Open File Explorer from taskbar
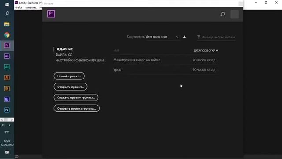 click(7, 24)
